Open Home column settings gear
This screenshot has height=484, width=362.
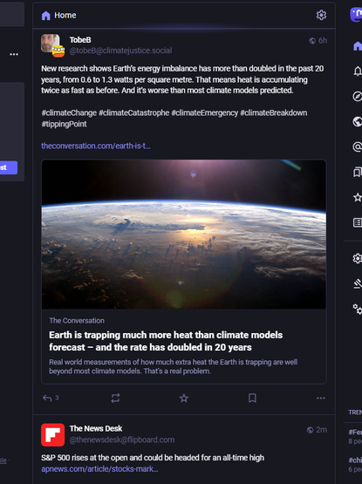pos(321,15)
